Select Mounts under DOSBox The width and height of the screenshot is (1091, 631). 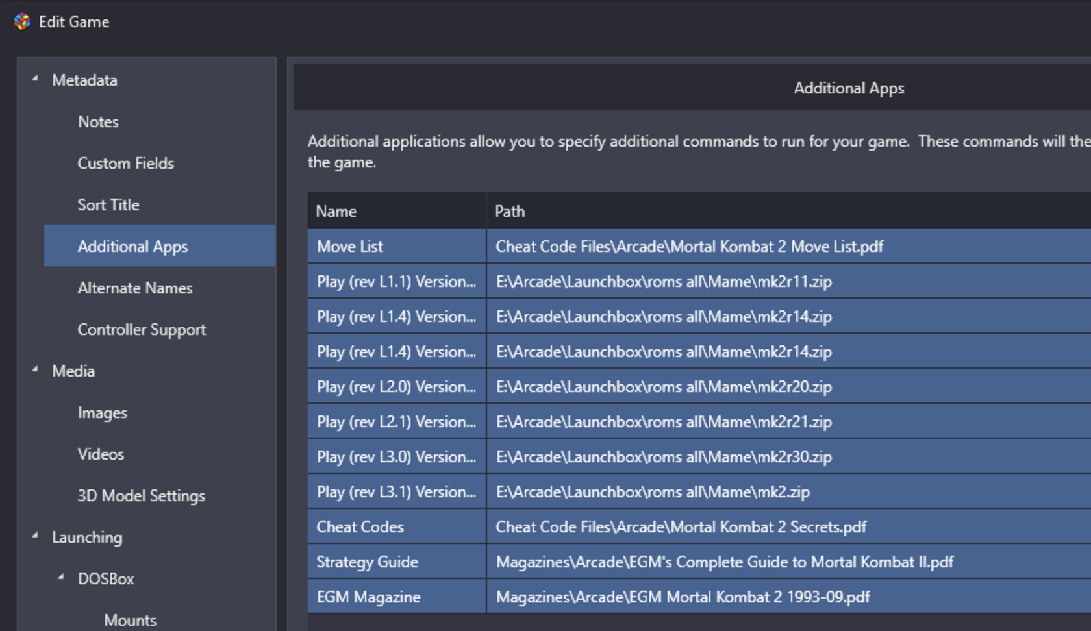pyautogui.click(x=130, y=620)
